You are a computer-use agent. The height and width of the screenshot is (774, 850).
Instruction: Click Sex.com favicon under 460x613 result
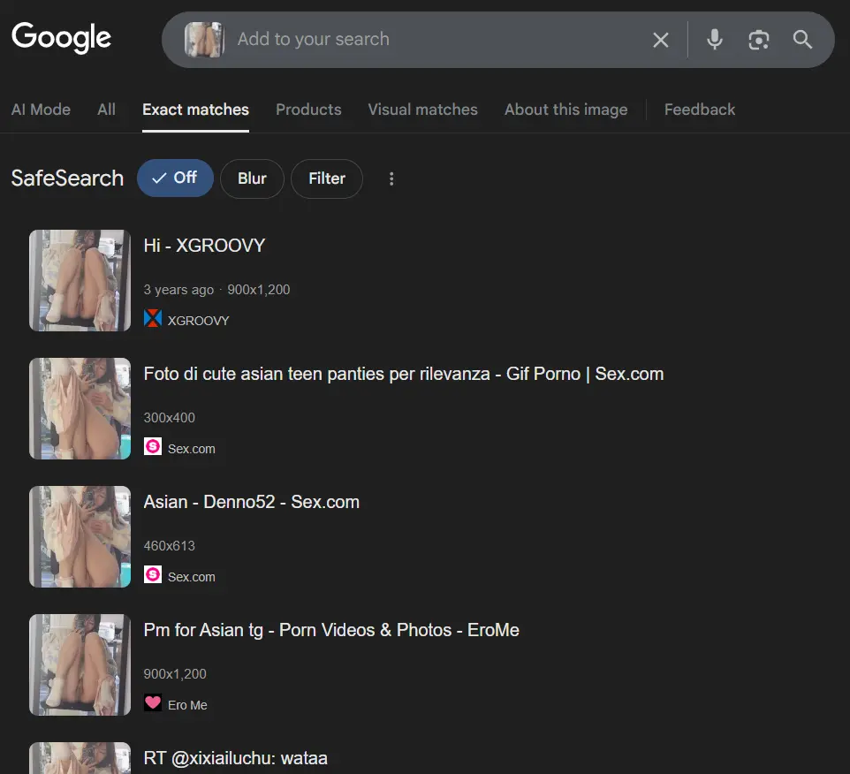(153, 574)
